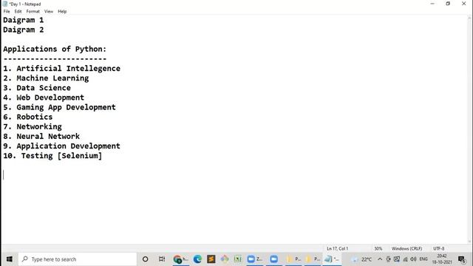Click line '8. Neural Network'
473x266 pixels.
coord(41,136)
